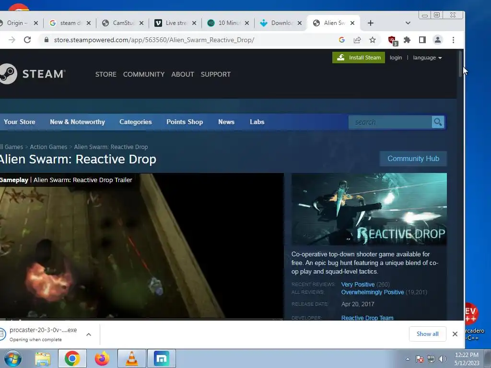Click Very Positive recent reviews link
The width and height of the screenshot is (491, 368).
[358, 284]
